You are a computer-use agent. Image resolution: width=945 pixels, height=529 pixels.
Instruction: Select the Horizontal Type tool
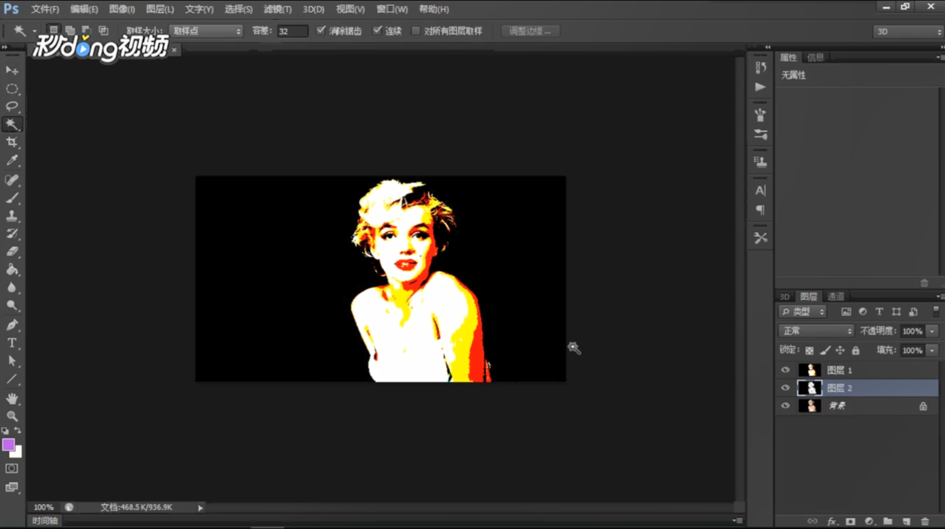(x=12, y=343)
